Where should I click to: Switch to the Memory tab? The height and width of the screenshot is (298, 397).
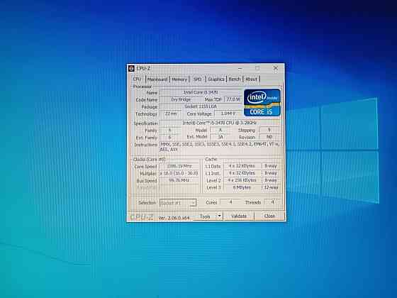coord(179,79)
